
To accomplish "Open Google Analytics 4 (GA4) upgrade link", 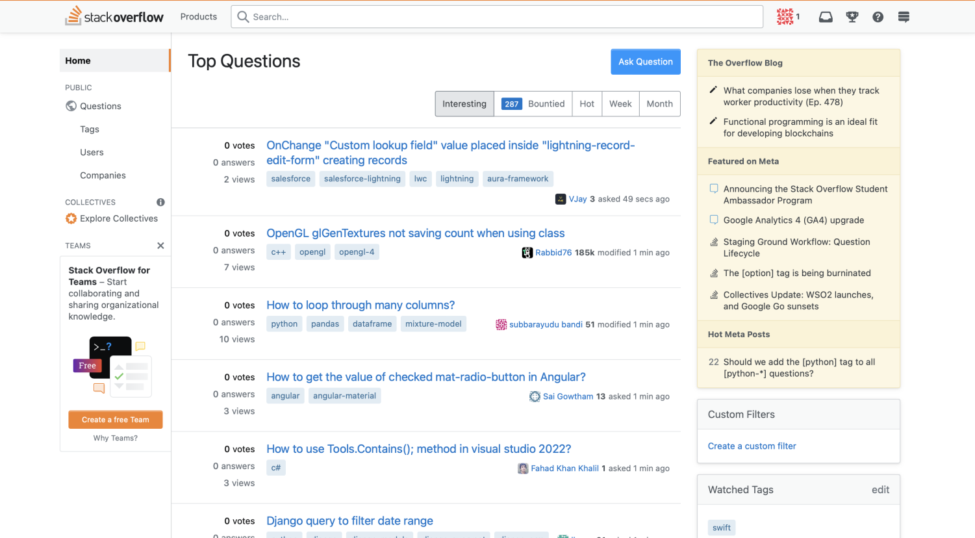I will tap(794, 220).
